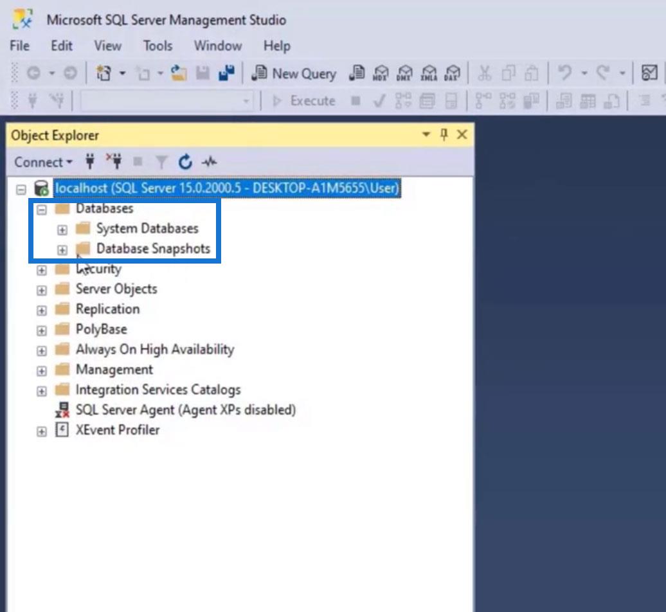This screenshot has width=666, height=612.
Task: Click the Cancel Executing Query stop icon
Action: (356, 101)
